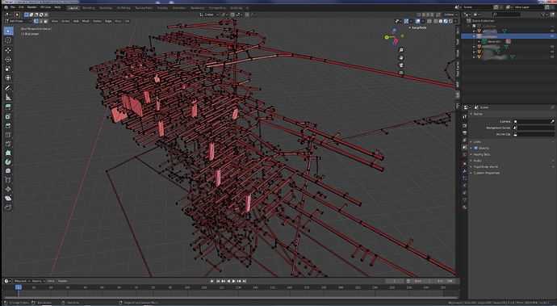
Task: Pick the Scale tool in the toolbar
Action: pos(8,69)
